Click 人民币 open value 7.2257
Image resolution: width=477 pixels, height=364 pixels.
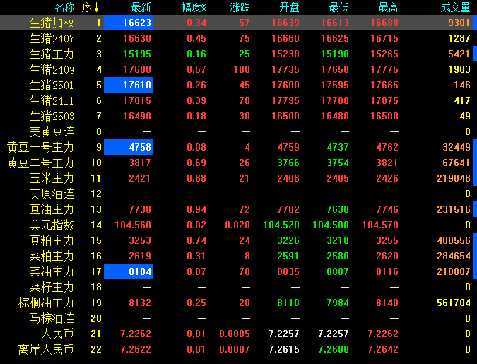tap(284, 334)
